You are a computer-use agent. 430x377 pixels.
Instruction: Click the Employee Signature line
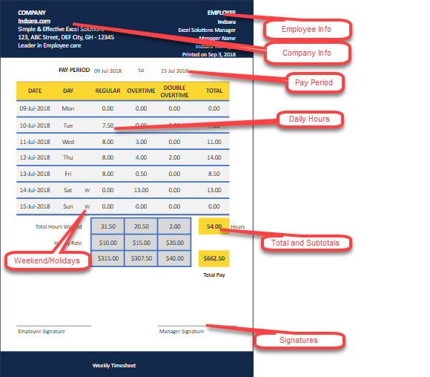[x=53, y=326]
